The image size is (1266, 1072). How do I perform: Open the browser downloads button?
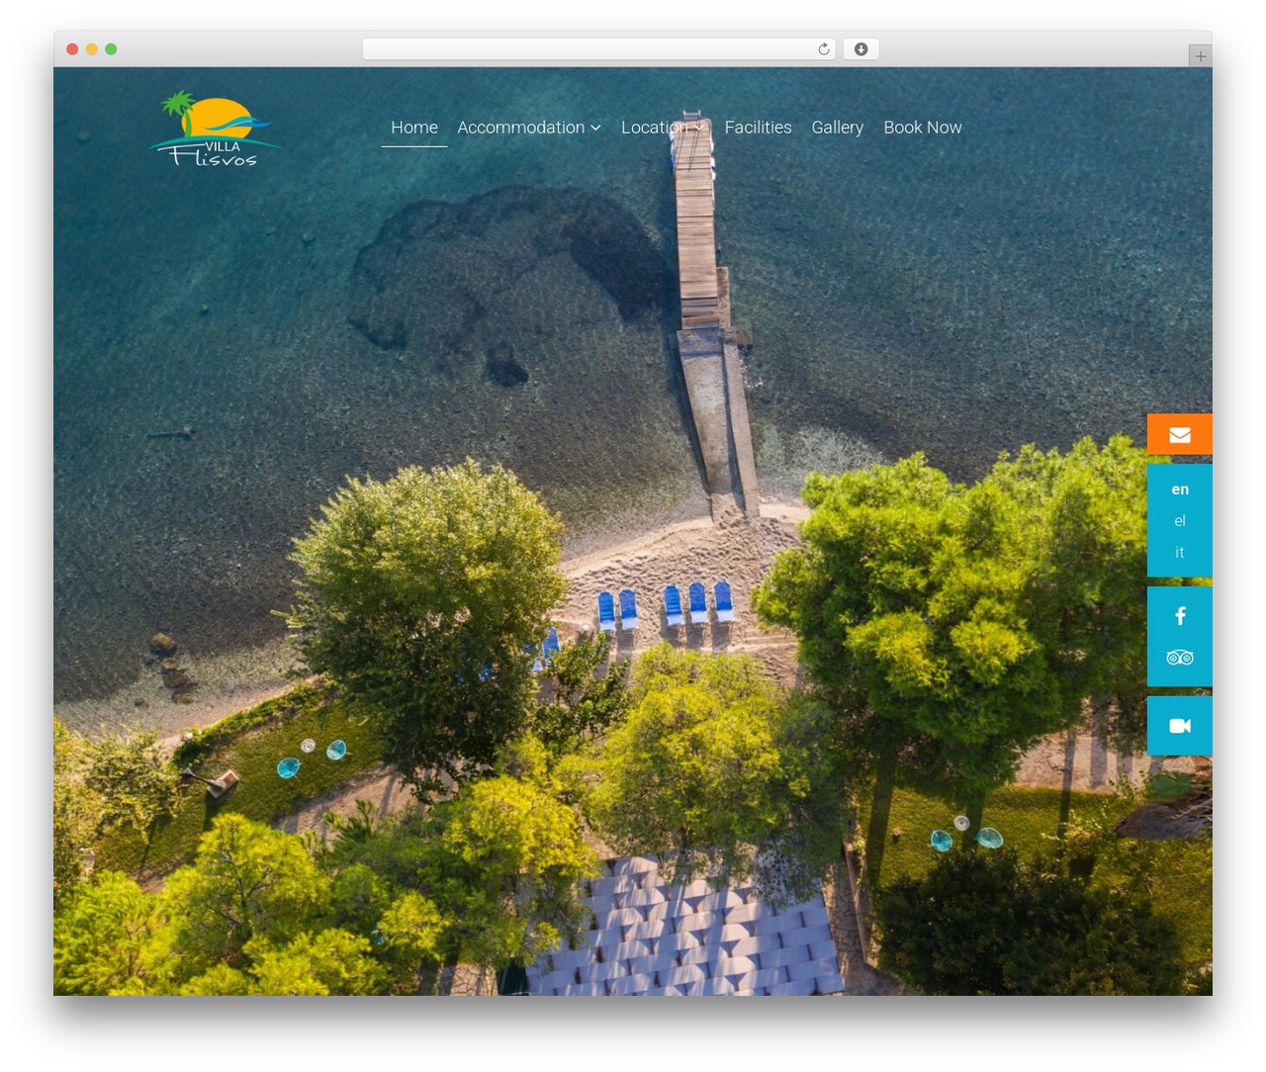click(860, 49)
